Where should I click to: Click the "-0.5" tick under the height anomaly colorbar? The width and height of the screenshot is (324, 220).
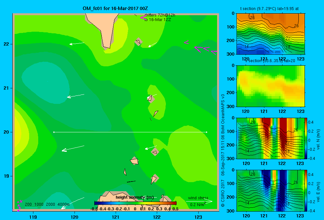tap(94, 209)
